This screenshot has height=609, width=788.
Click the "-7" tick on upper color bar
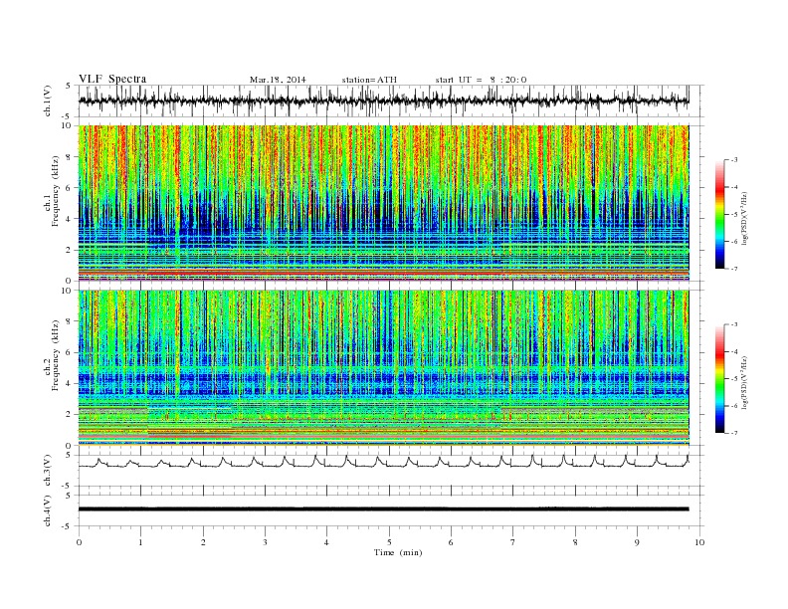734,269
